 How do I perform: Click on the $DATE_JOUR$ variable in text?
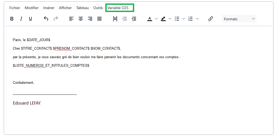(38, 40)
